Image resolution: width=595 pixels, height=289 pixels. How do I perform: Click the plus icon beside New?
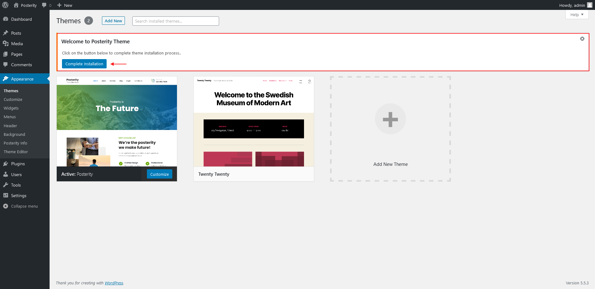tap(59, 5)
